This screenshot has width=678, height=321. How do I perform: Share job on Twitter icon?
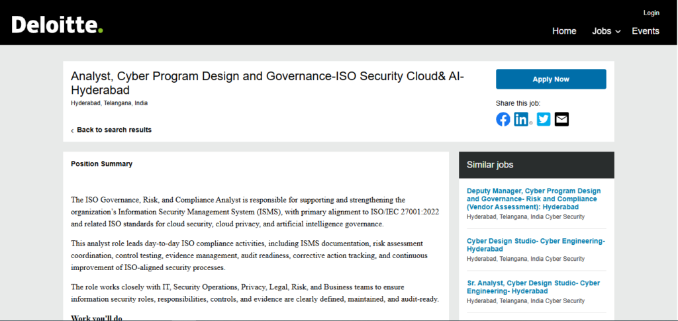[544, 119]
